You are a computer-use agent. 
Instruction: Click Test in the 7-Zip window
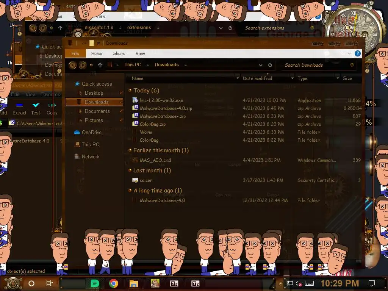36,109
